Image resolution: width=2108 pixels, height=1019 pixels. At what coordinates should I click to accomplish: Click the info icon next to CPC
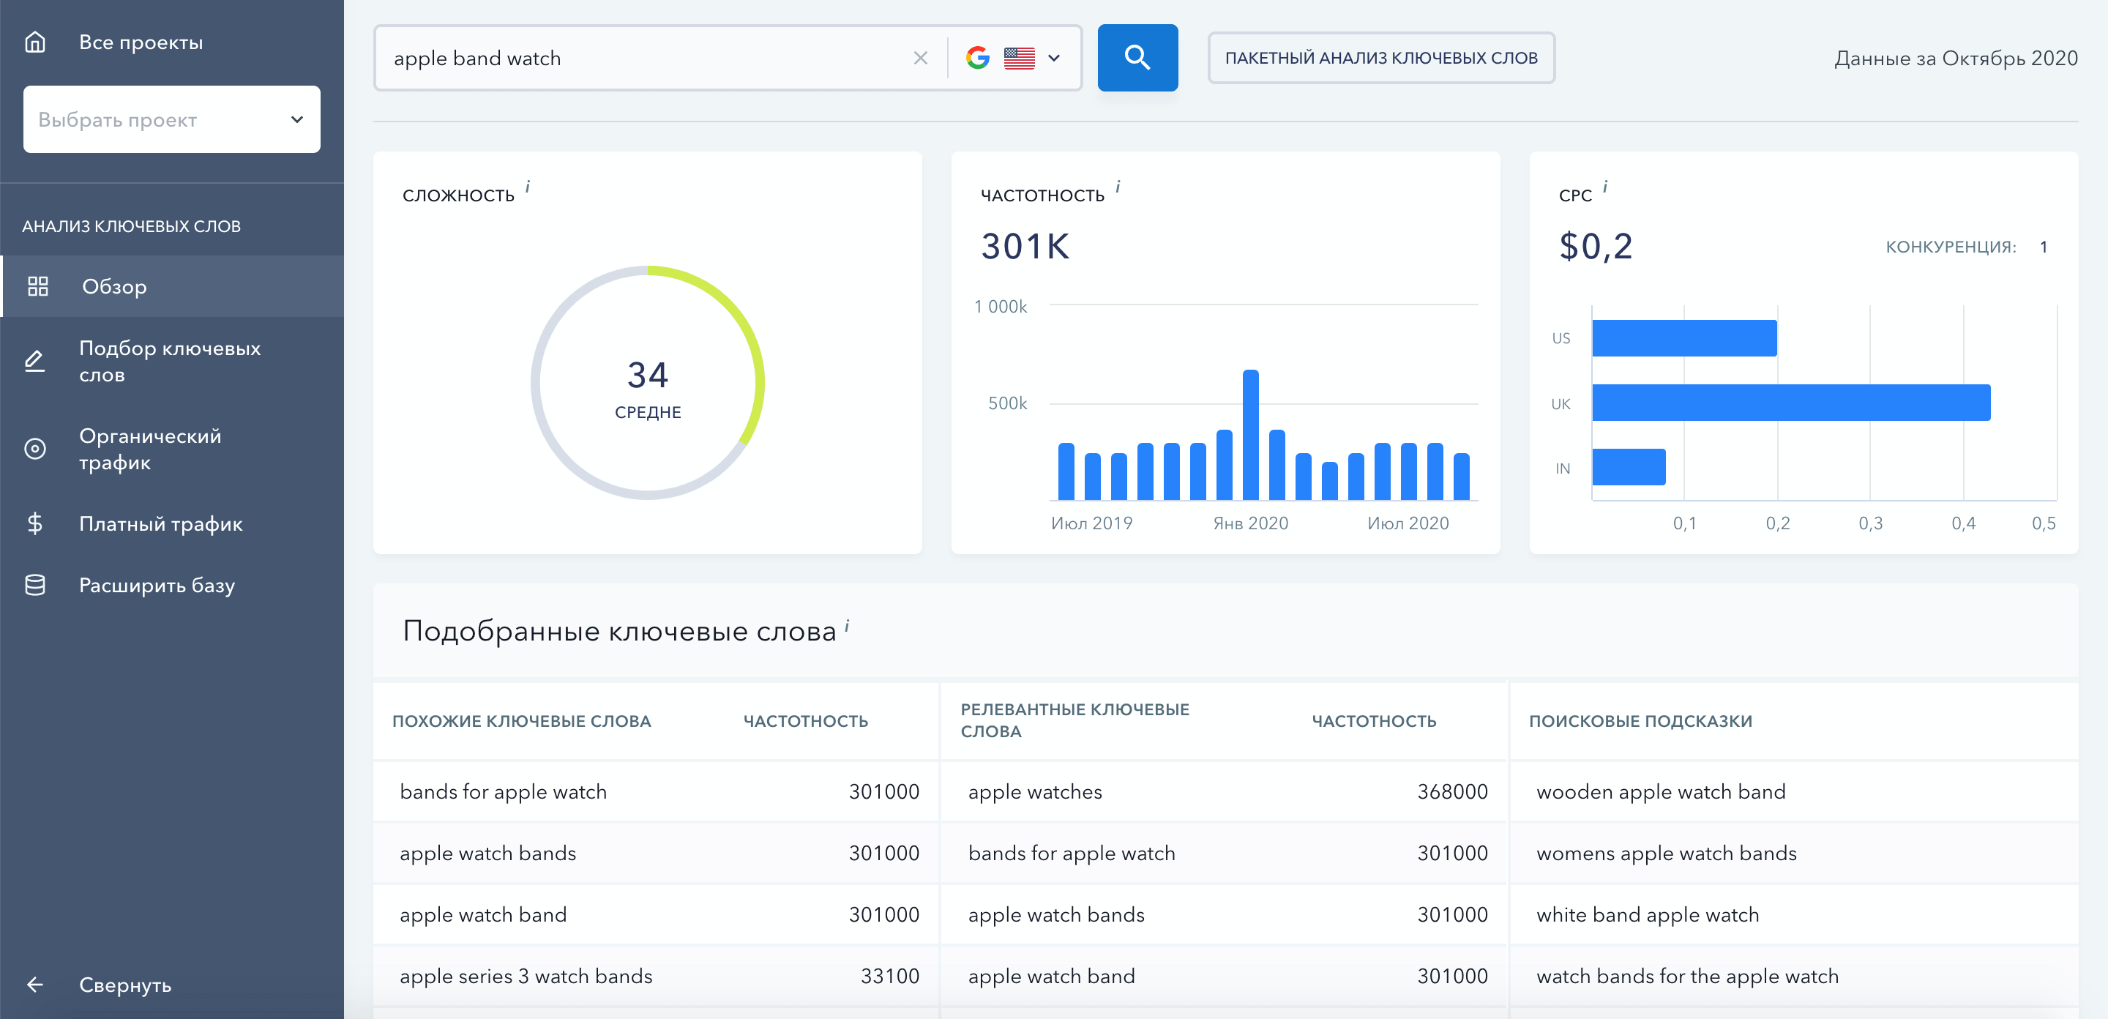coord(1604,187)
